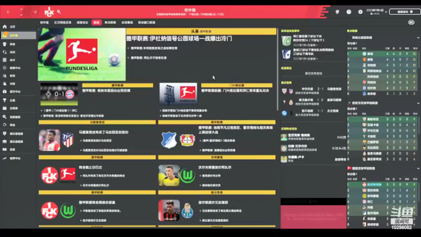Open Club Info shield sidebar icon
This screenshot has width=421, height=237.
[x=5, y=134]
